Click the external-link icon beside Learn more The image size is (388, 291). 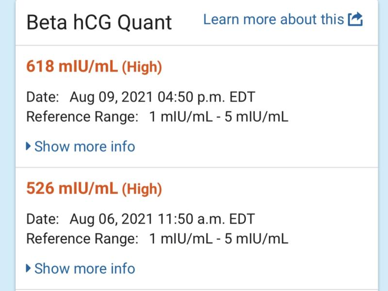pos(356,19)
